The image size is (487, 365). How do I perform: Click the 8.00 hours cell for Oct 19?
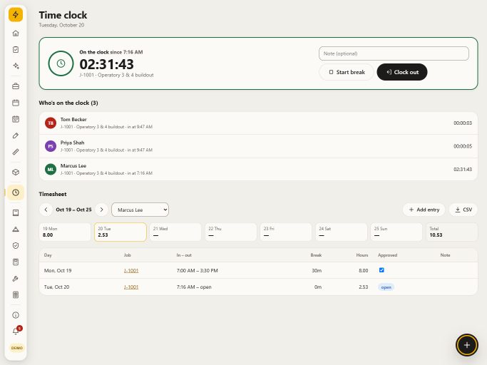[x=364, y=271]
